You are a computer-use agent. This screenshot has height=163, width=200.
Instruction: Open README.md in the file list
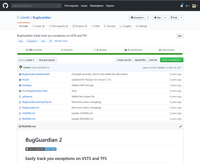pos(29,119)
